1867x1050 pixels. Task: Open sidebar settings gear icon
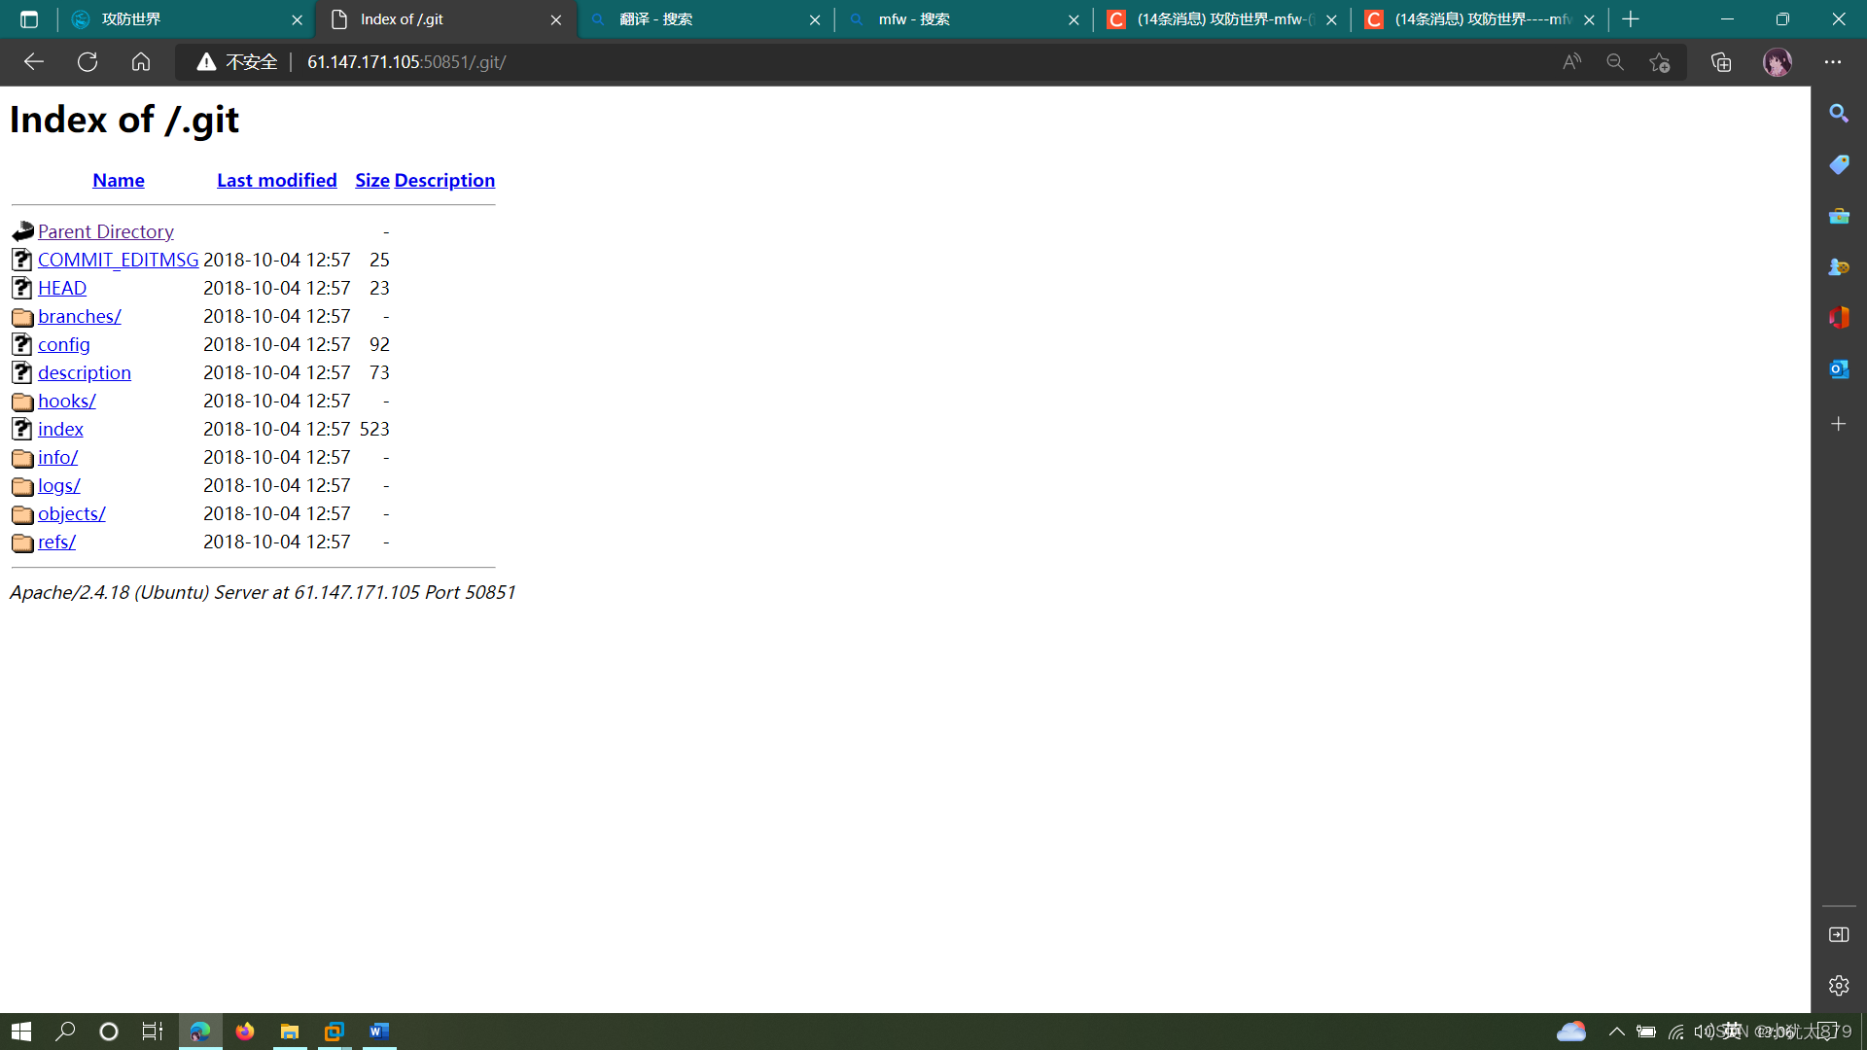point(1838,986)
